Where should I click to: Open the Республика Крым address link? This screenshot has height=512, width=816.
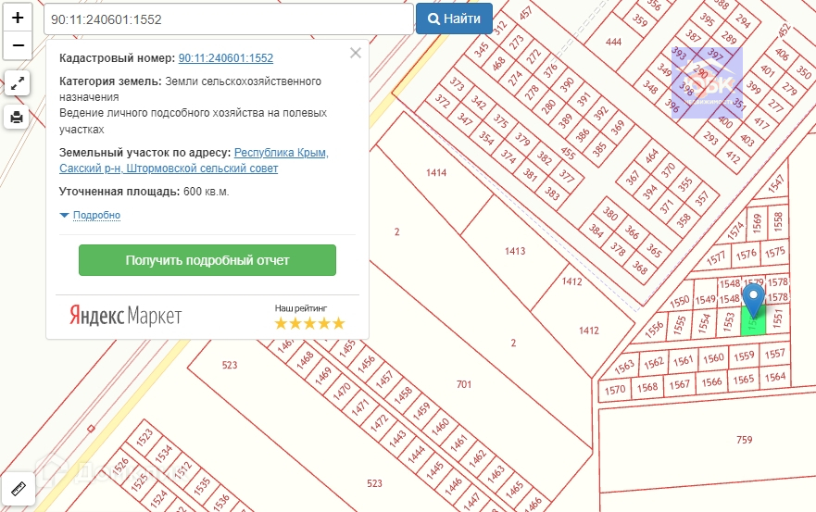point(281,152)
